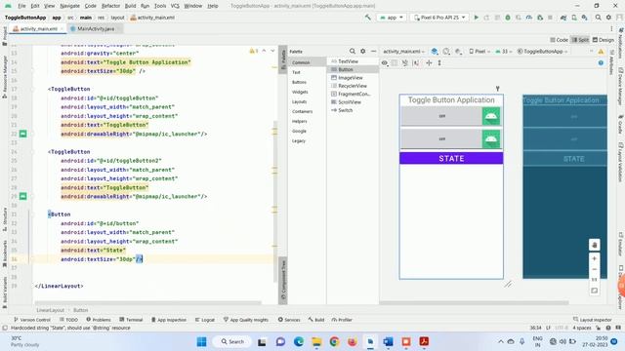Toggle view options eye icon in design toolbar
Image resolution: width=625 pixels, height=351 pixels.
[385, 62]
